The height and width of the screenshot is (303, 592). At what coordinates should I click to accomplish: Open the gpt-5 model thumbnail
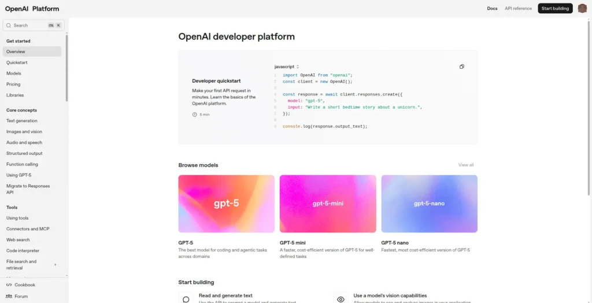(x=226, y=204)
